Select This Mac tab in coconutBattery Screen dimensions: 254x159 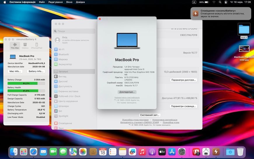coord(15,46)
